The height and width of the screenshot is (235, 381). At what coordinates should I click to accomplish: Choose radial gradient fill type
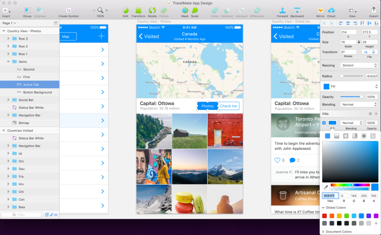tap(346, 136)
